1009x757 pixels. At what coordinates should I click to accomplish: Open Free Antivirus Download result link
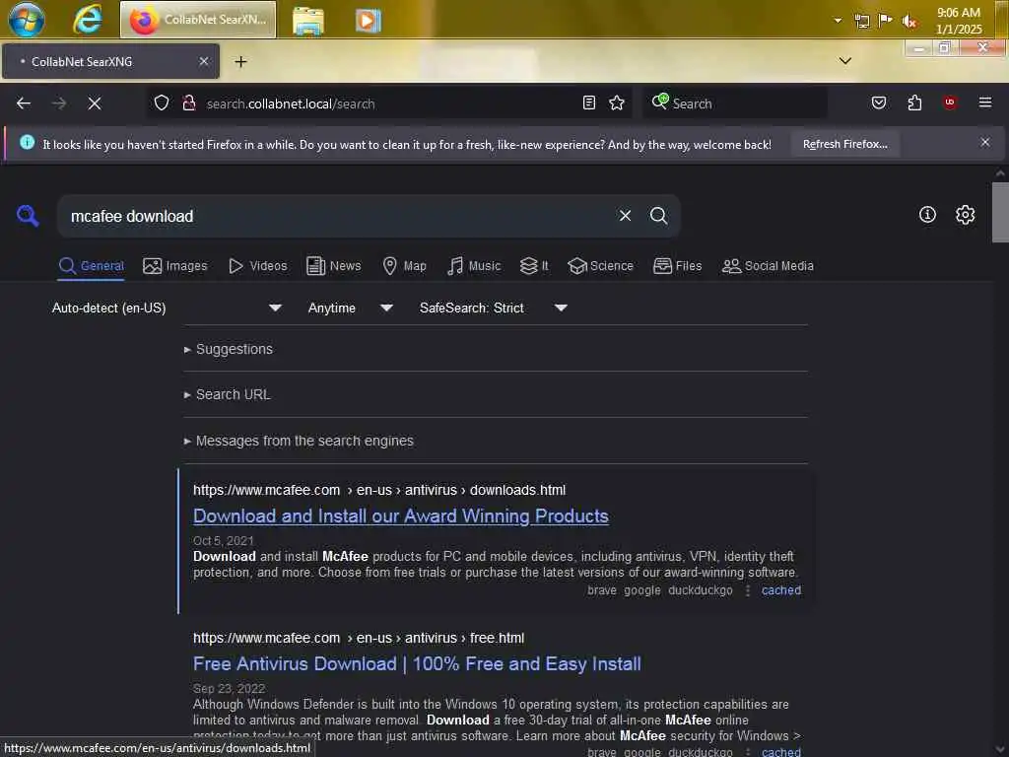click(x=417, y=664)
